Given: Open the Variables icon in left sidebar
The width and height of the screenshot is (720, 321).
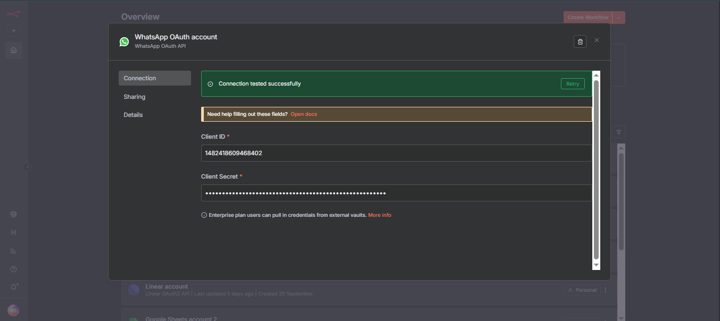Looking at the screenshot, I should point(14,232).
